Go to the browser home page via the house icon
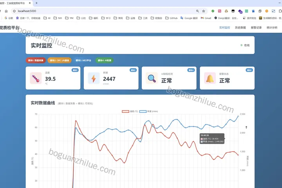This screenshot has width=282, height=188. [x=6, y=11]
